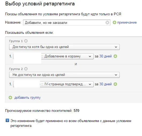Add a goal via plus icon in Группа 1

tap(115, 56)
